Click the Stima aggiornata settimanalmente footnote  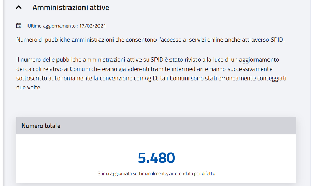(x=157, y=174)
